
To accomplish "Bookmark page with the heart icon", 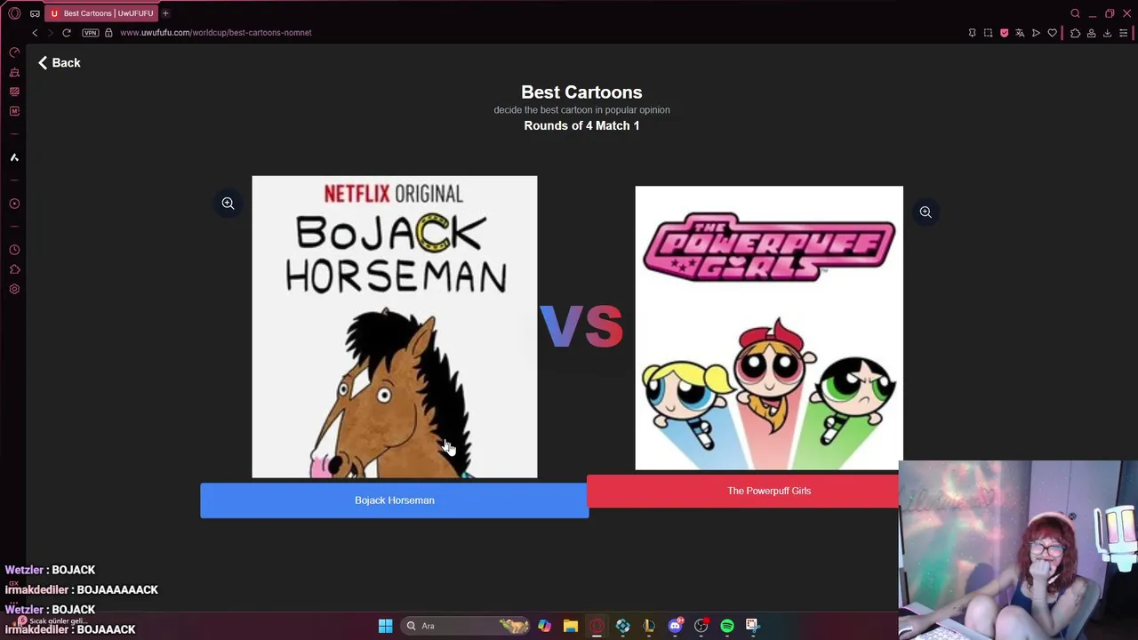I will 1053,33.
